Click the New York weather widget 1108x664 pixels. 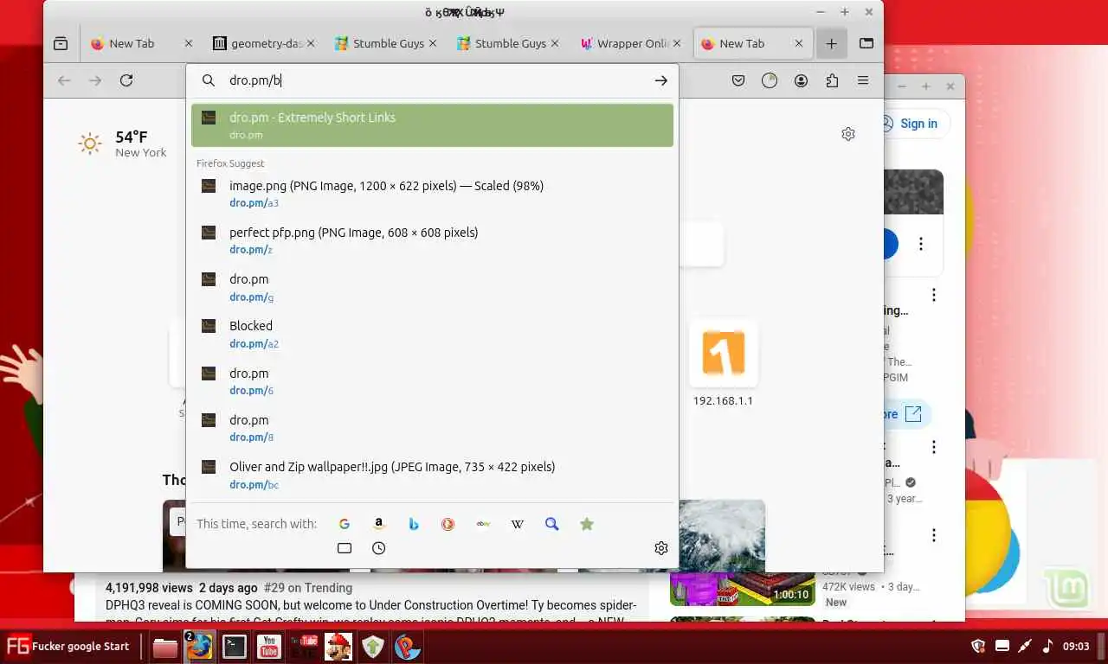point(122,144)
